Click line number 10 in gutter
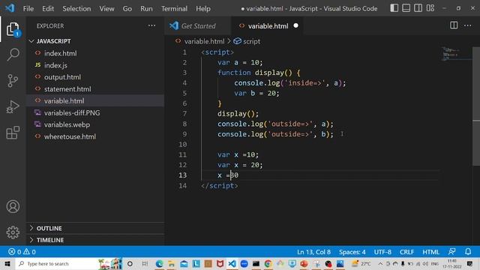 (183, 145)
